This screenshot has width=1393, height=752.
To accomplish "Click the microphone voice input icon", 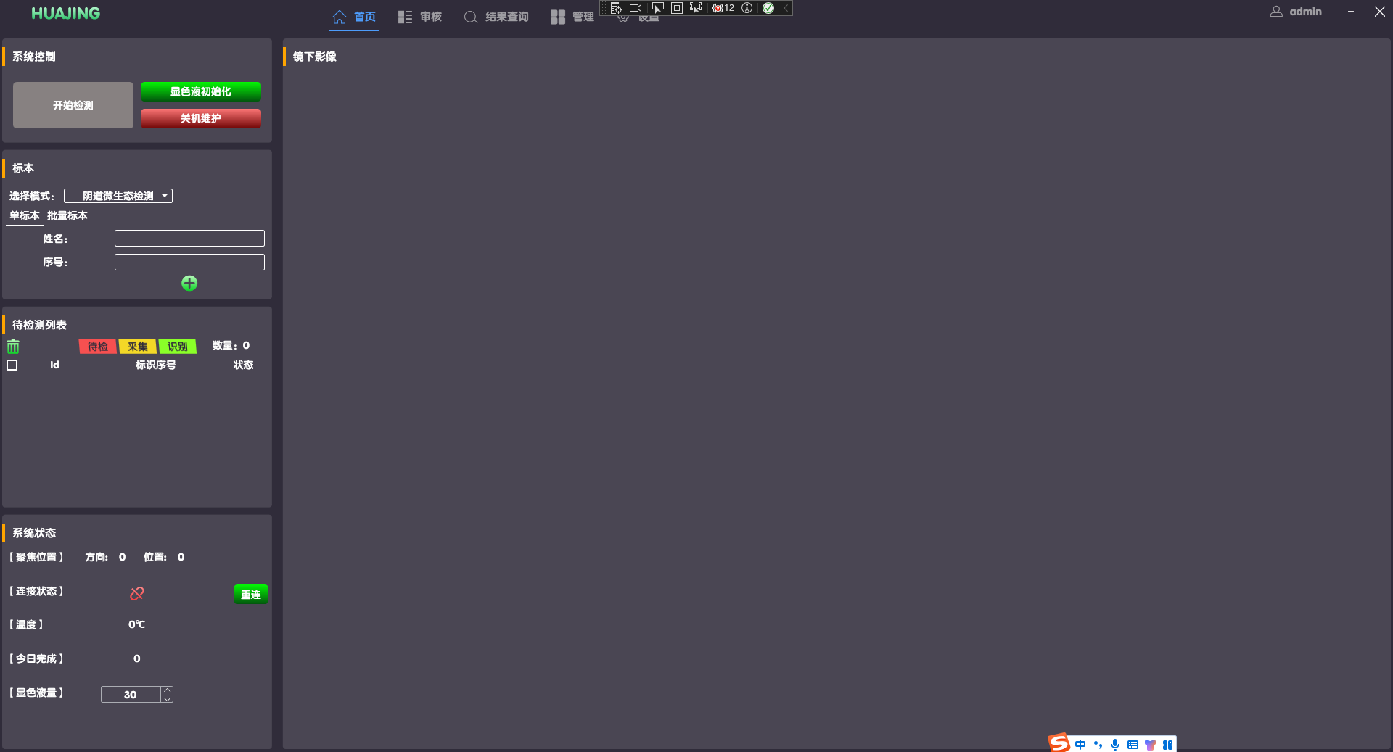I will [1115, 745].
